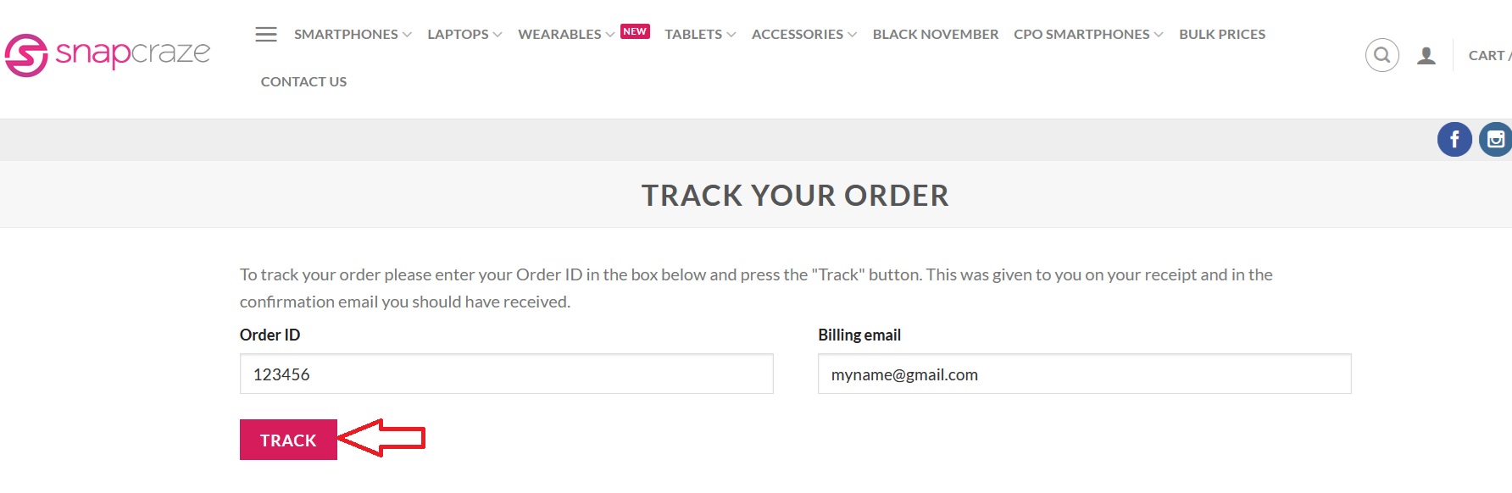This screenshot has width=1512, height=493.
Task: Expand the Smartphones dropdown menu
Action: tap(353, 35)
